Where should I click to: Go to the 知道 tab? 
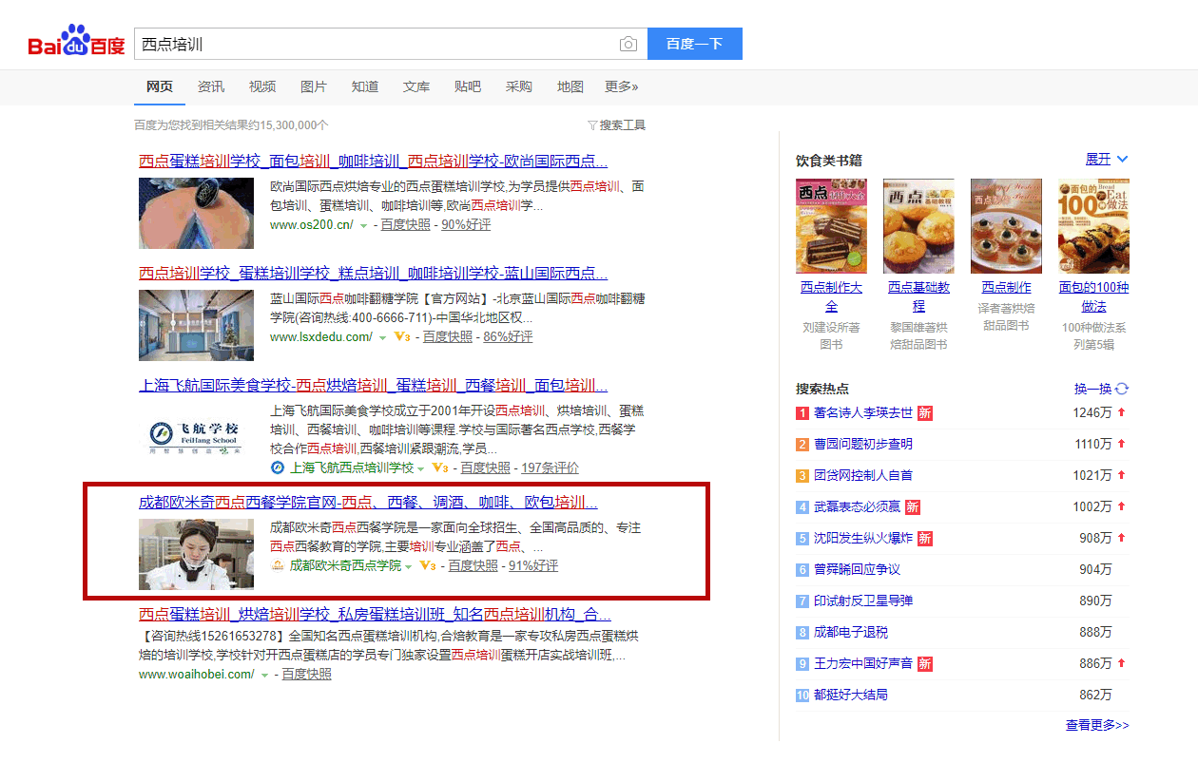pyautogui.click(x=365, y=86)
